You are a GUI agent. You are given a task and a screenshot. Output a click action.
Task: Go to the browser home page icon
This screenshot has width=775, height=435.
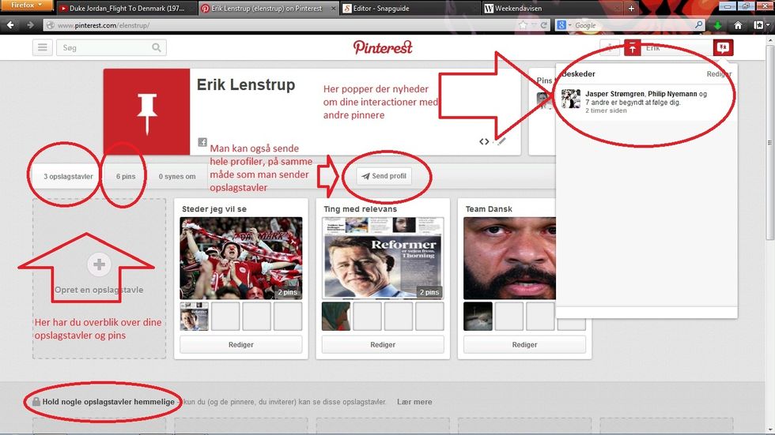click(738, 25)
